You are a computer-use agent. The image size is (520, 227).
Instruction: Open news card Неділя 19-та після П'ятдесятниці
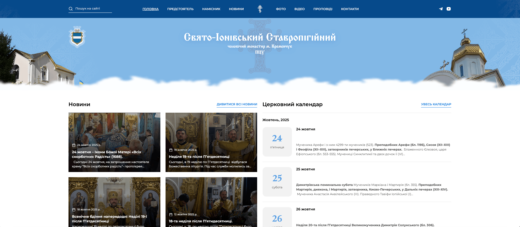211,142
